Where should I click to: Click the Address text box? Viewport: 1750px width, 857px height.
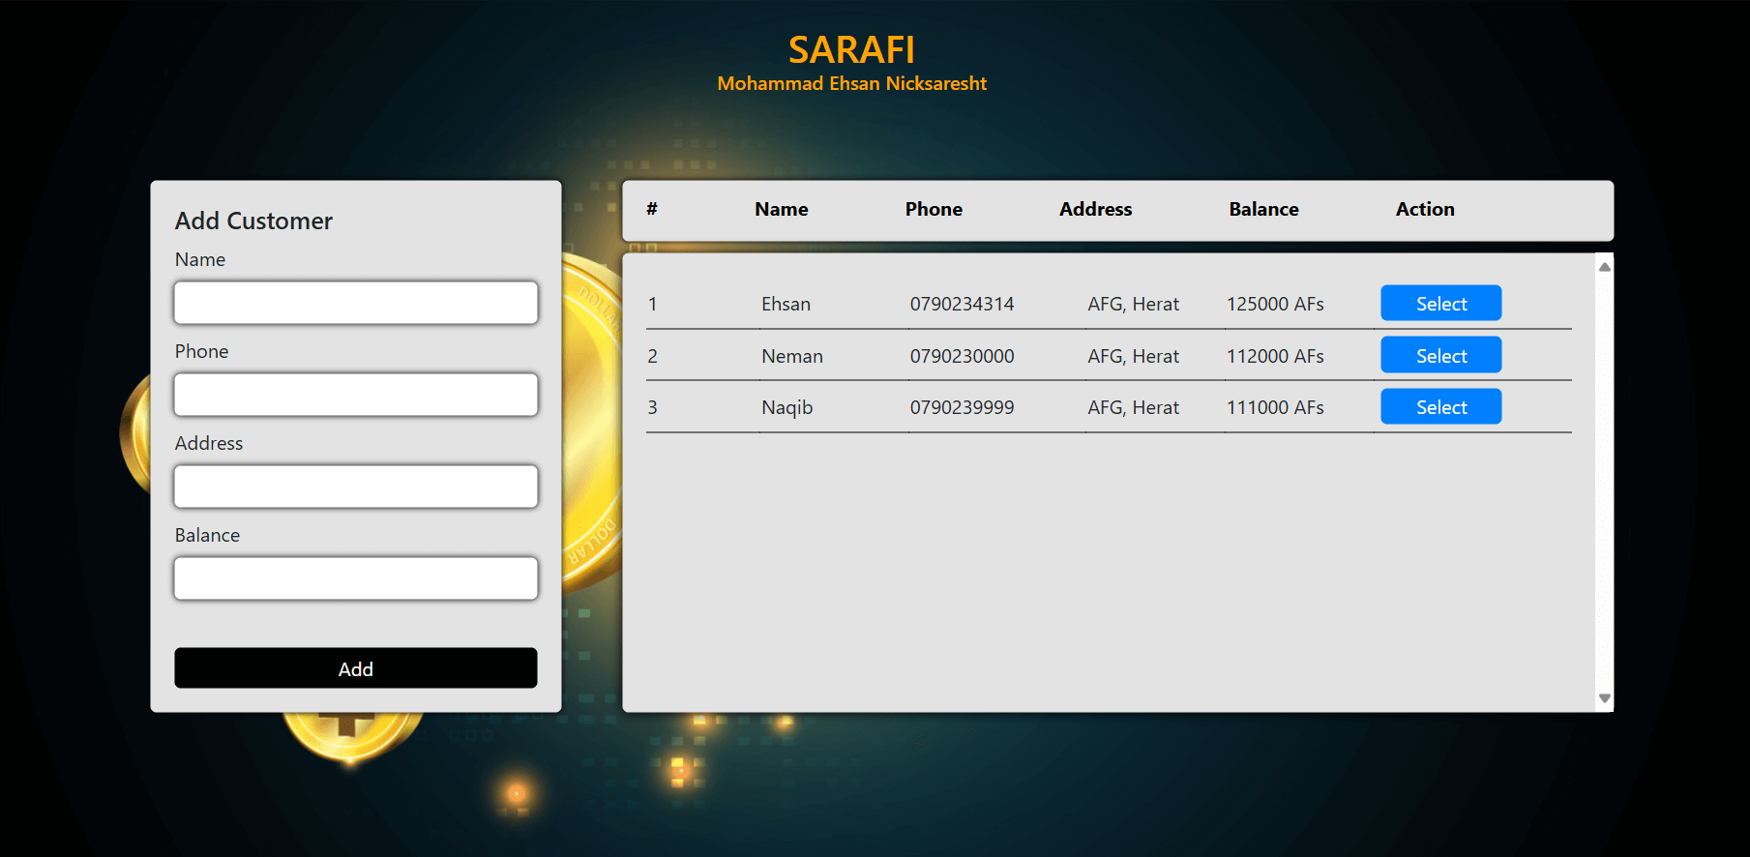tap(355, 487)
